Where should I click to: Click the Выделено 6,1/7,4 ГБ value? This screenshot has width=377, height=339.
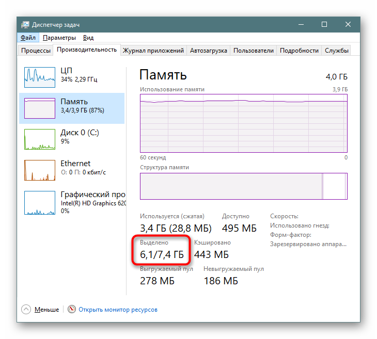(x=162, y=254)
